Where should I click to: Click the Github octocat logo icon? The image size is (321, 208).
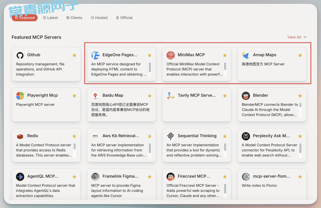tap(20, 55)
